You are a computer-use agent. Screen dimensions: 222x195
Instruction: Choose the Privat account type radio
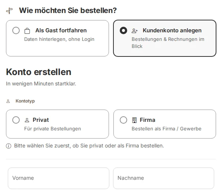coord(16,120)
